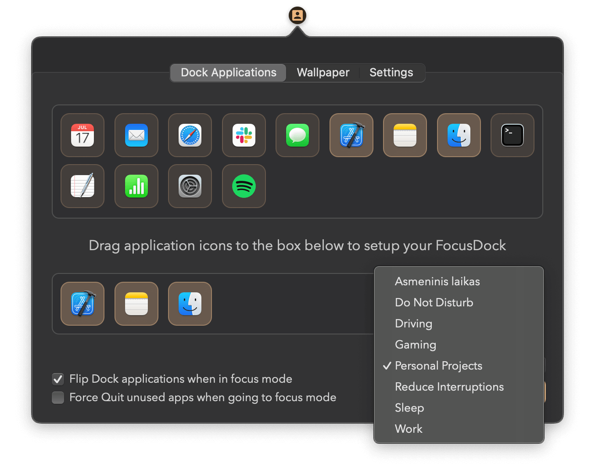Enable Force Quit unused apps checkbox

pos(58,398)
